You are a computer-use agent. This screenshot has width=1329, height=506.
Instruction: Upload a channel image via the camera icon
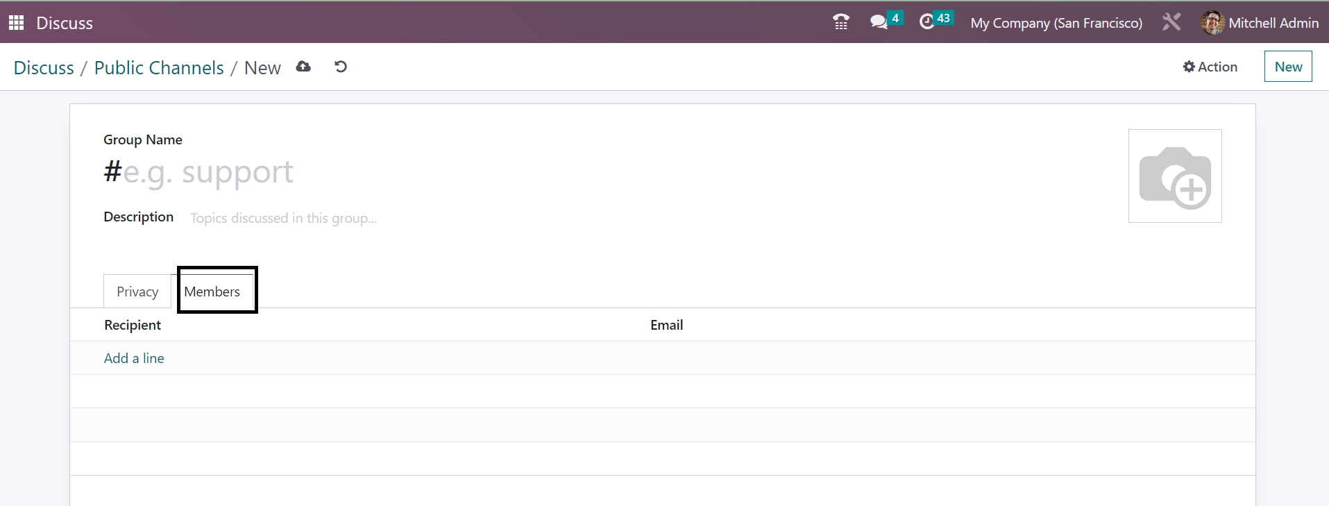(x=1174, y=176)
